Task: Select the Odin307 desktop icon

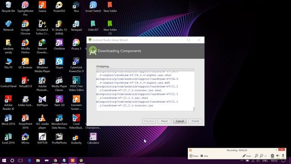Action: [93, 26]
